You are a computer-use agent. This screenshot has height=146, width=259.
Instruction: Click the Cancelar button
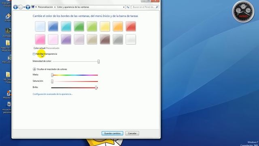point(132,133)
